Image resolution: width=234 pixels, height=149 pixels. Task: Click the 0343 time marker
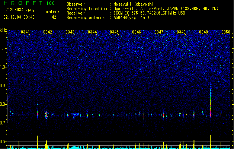[x=70, y=32]
